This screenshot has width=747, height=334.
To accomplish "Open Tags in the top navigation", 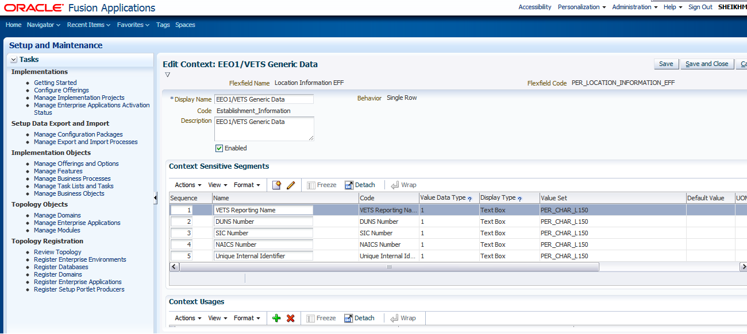I will pyautogui.click(x=163, y=25).
